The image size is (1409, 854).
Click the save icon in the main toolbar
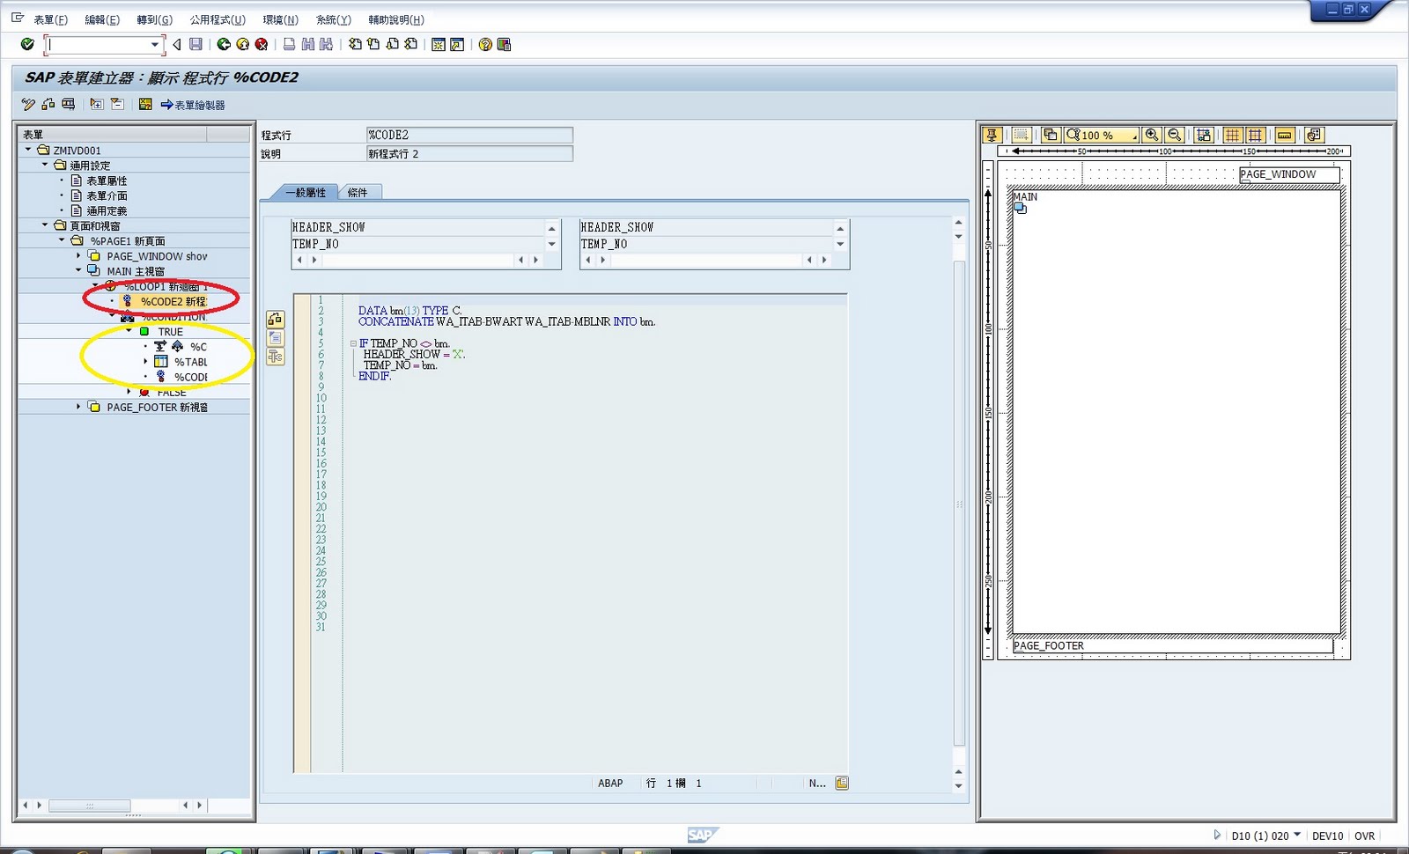pyautogui.click(x=195, y=44)
